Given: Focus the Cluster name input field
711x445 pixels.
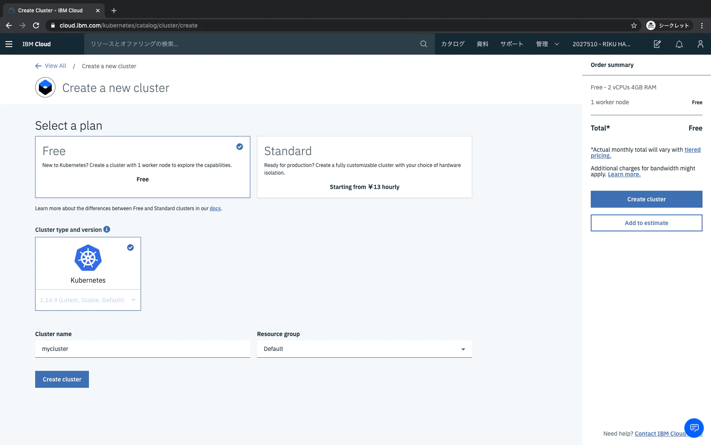Looking at the screenshot, I should pos(143,349).
